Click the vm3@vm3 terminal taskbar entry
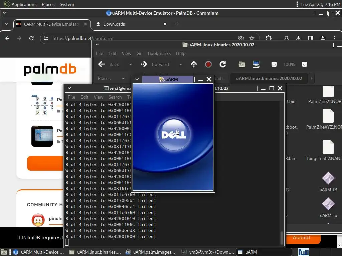The height and width of the screenshot is (256, 342). pyautogui.click(x=208, y=252)
